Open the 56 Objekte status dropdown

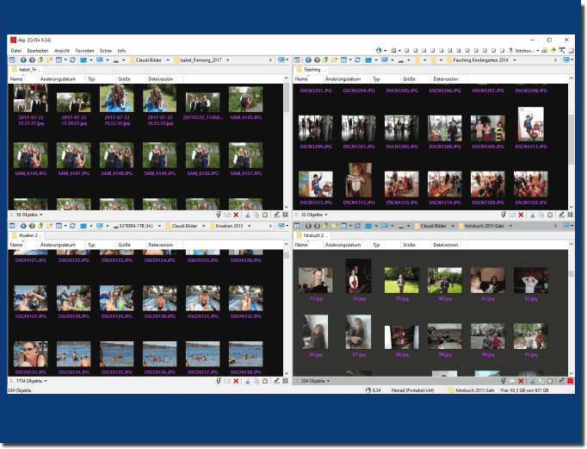[41, 215]
